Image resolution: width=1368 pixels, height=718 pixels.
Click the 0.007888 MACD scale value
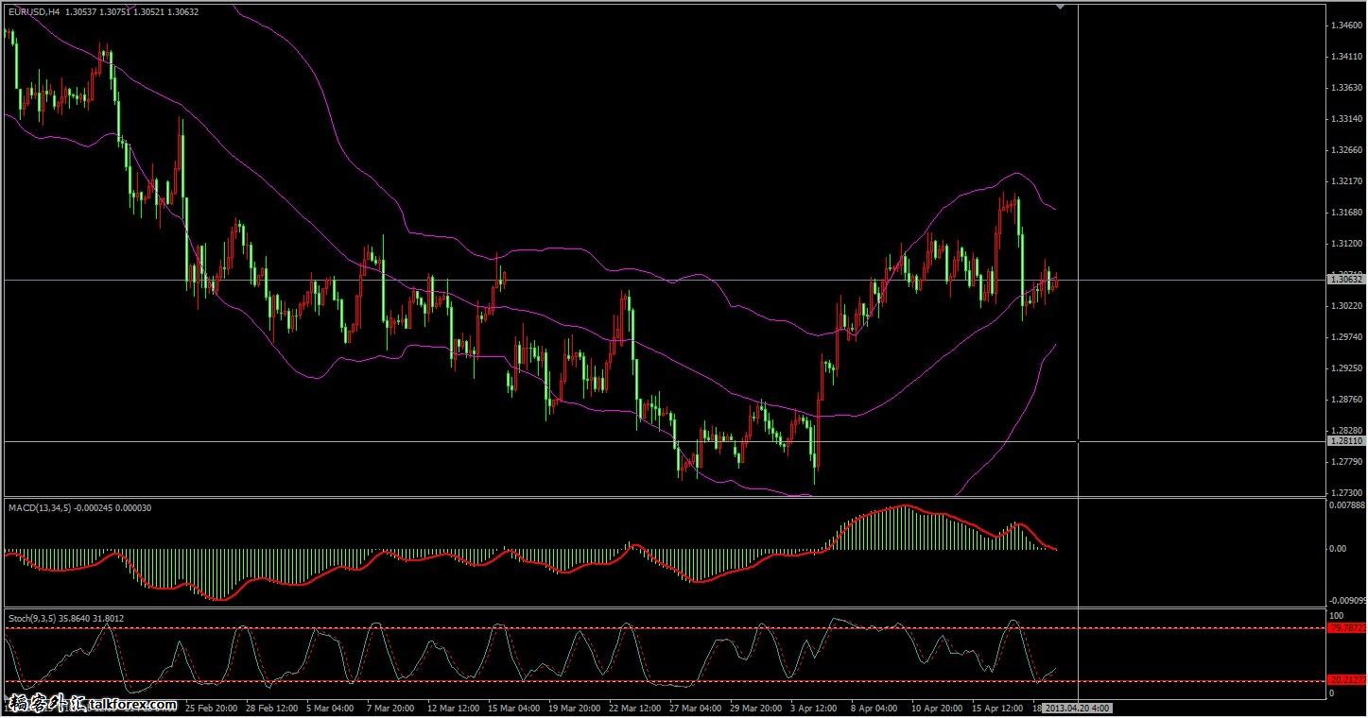coord(1347,505)
